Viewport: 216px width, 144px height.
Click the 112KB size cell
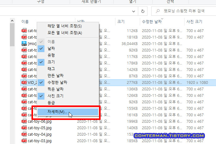pos(132,31)
